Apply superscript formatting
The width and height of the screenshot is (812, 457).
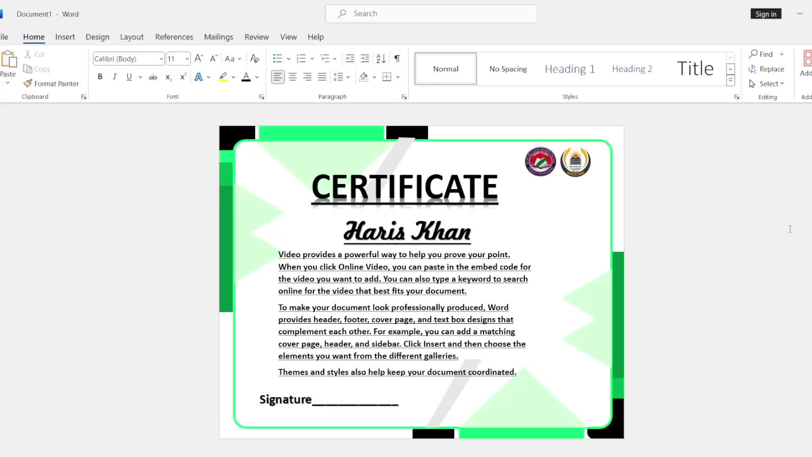(x=183, y=77)
